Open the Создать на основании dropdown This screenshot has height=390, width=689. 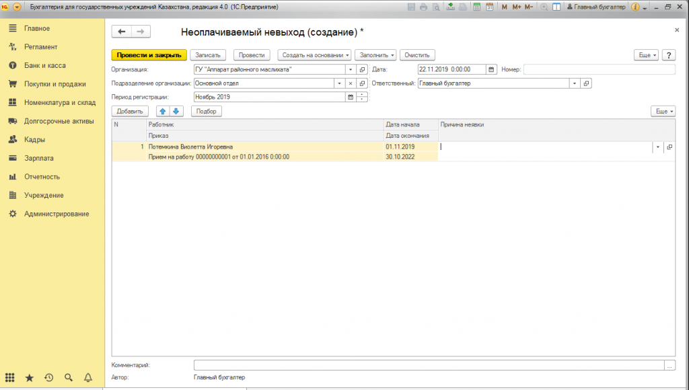314,55
